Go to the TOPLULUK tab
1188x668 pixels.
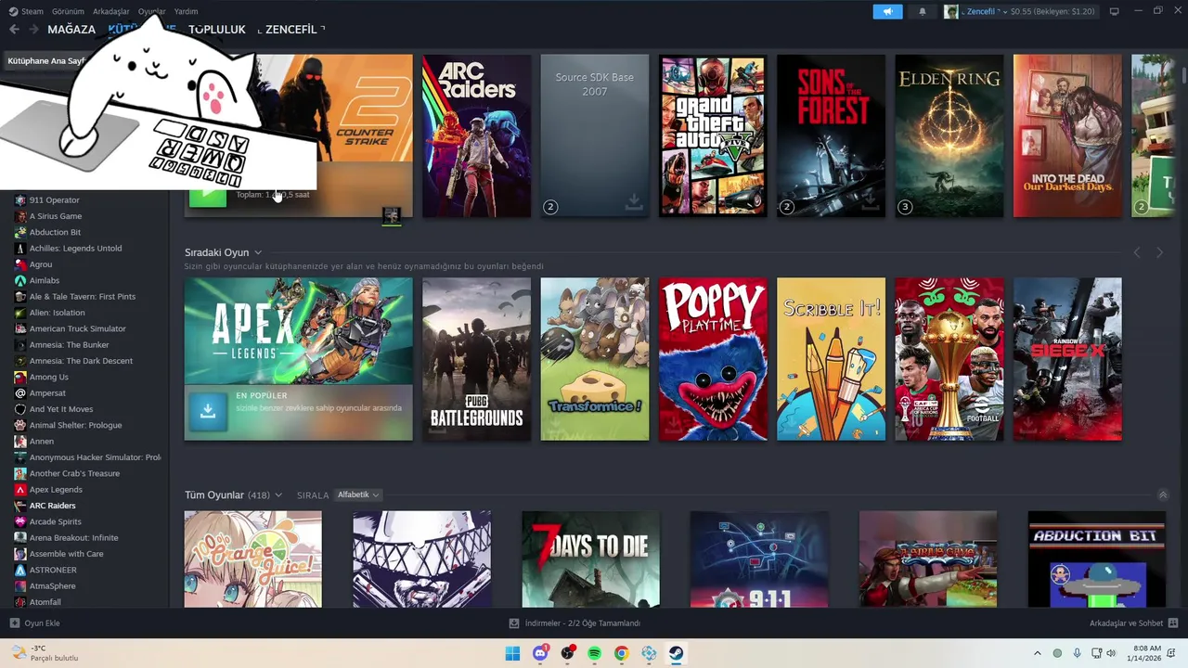[x=217, y=29]
